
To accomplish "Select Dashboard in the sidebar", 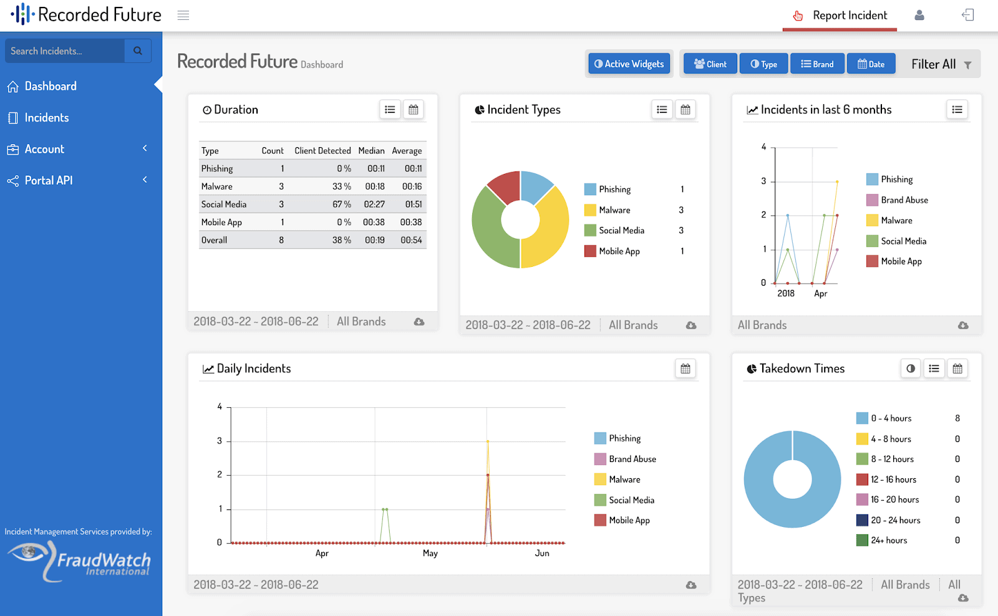I will (51, 86).
